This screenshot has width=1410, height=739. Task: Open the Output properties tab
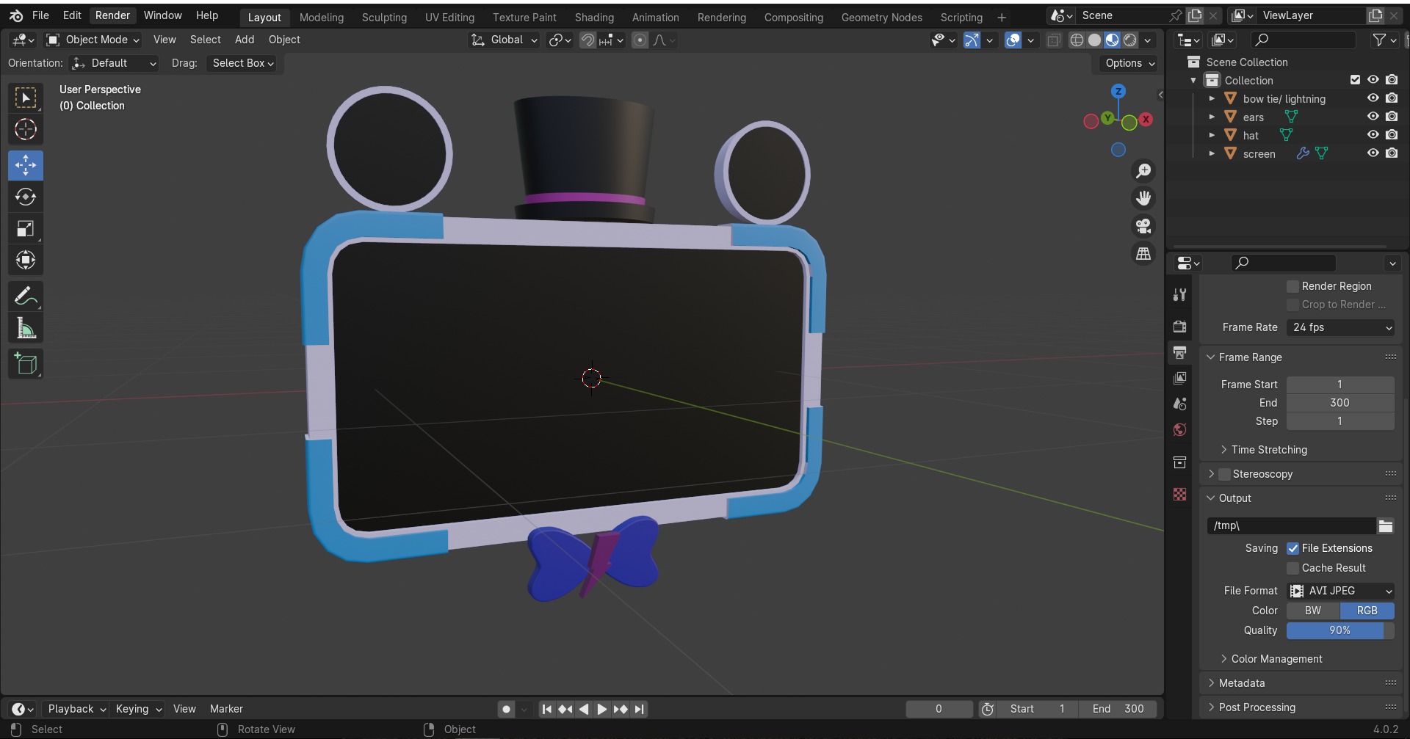1180,353
